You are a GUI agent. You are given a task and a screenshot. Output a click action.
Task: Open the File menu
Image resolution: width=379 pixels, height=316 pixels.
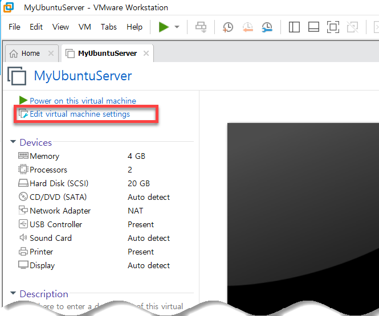point(14,27)
